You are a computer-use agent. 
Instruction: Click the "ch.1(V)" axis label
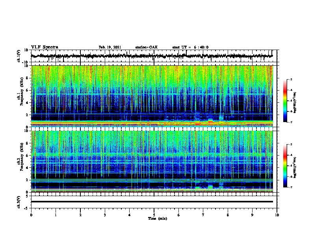click(19, 56)
